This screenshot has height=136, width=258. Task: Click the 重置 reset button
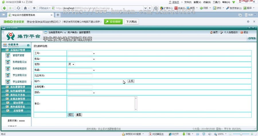(x=79, y=115)
